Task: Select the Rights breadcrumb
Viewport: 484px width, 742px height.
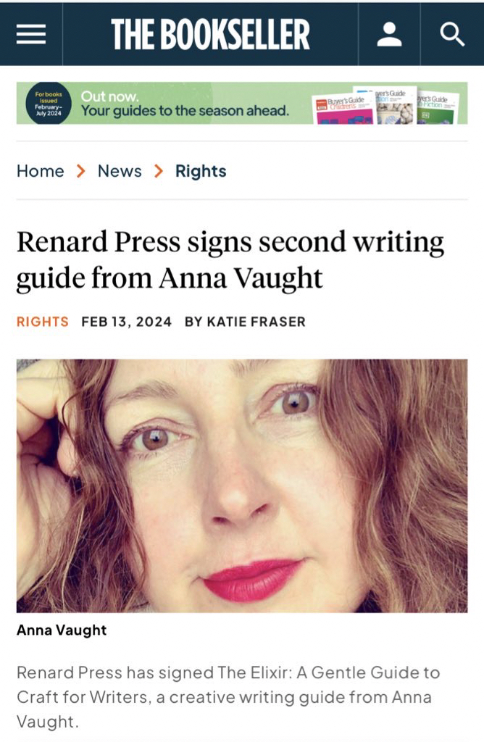Action: (201, 172)
